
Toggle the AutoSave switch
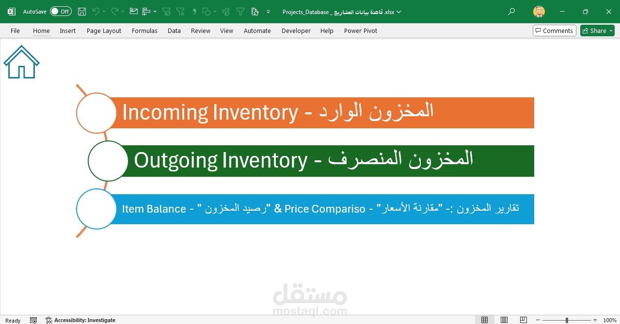61,11
